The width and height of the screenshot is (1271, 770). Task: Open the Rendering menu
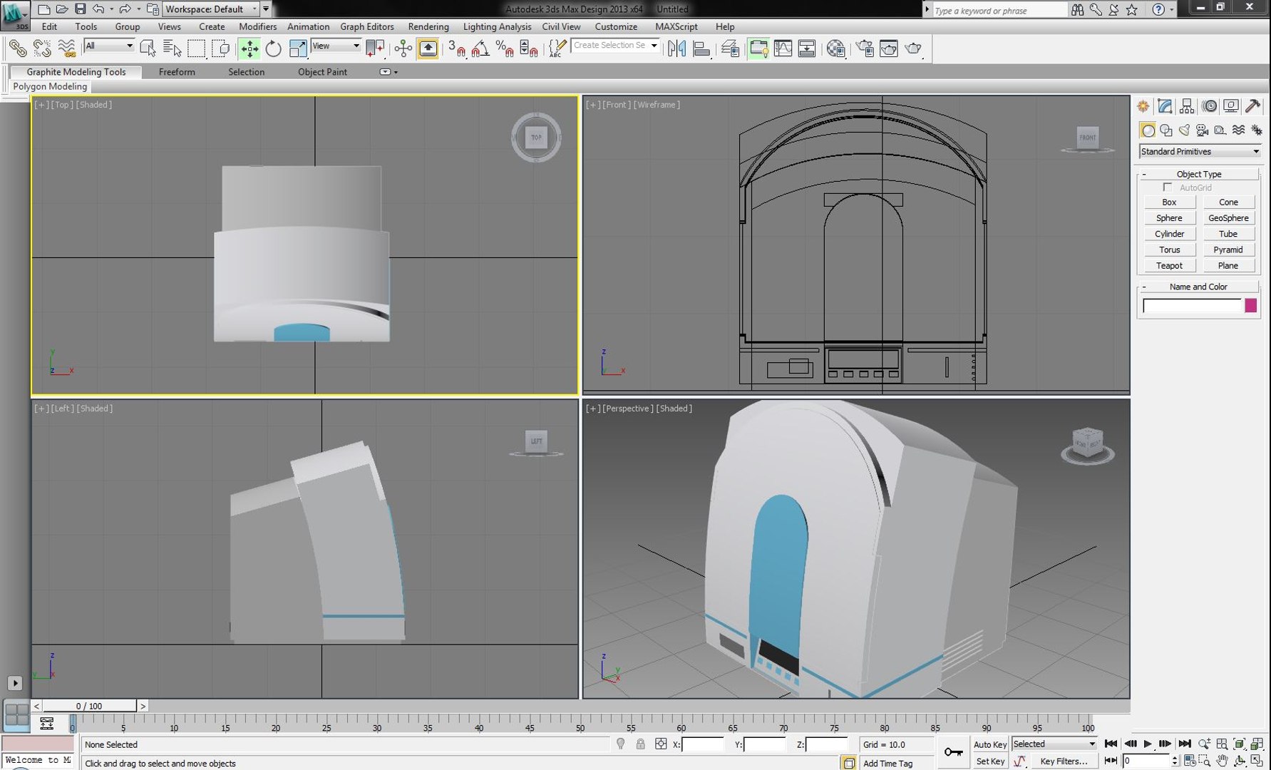coord(428,26)
